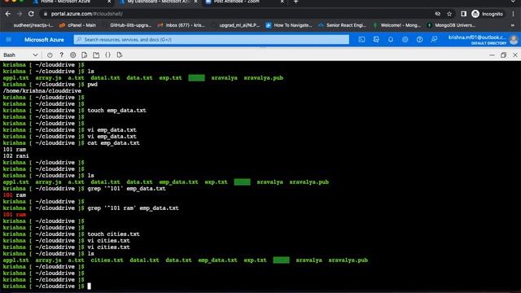Image resolution: width=521 pixels, height=293 pixels.
Task: Open the Azure portal hamburger menu
Action: pyautogui.click(x=9, y=40)
